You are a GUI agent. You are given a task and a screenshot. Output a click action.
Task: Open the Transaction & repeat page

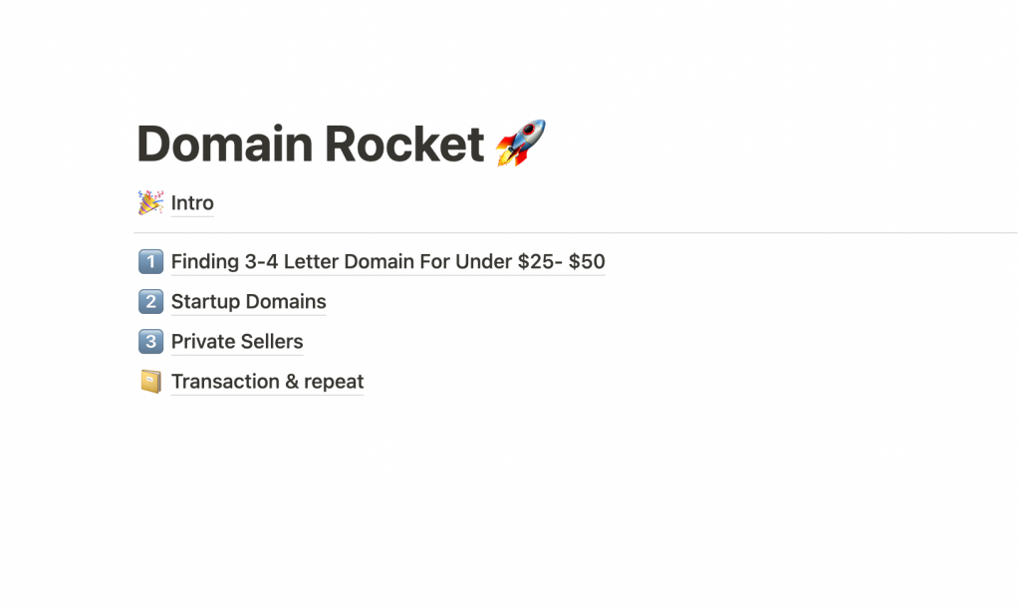pos(267,382)
